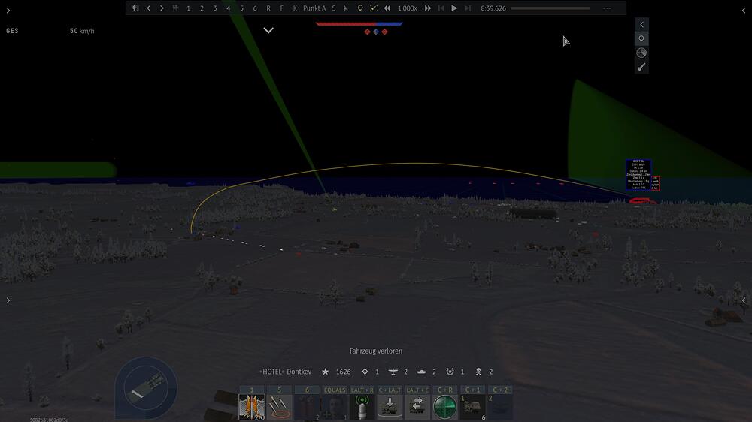The width and height of the screenshot is (752, 422).
Task: Select action slot 5 artillery strike icon
Action: (280, 407)
